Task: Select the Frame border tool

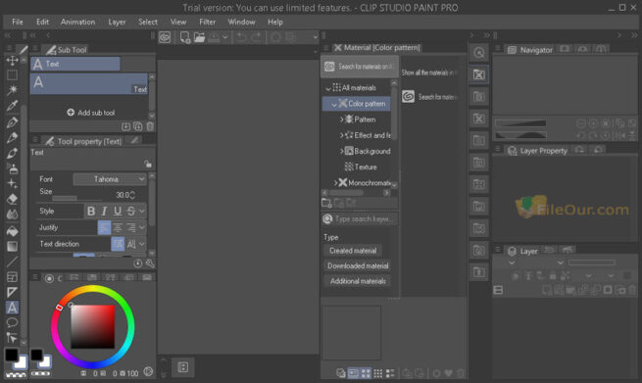Action: coord(13,277)
